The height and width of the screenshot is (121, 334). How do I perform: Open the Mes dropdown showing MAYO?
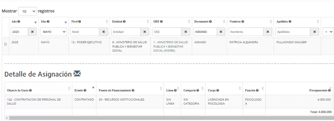54,32
